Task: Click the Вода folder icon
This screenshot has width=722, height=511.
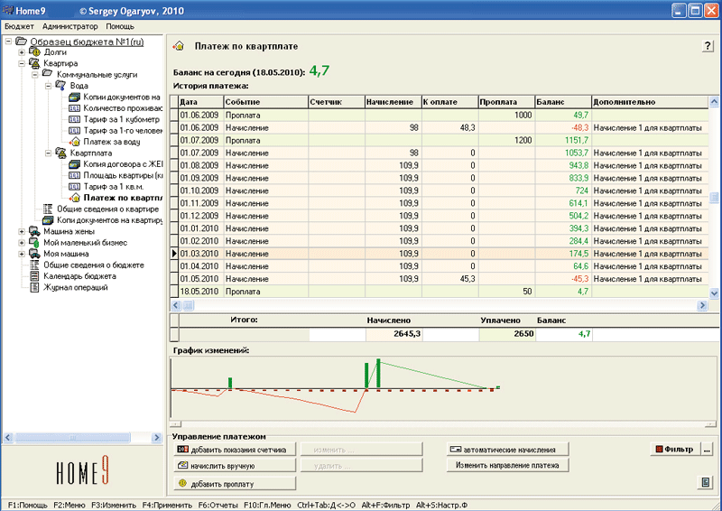Action: tap(60, 85)
